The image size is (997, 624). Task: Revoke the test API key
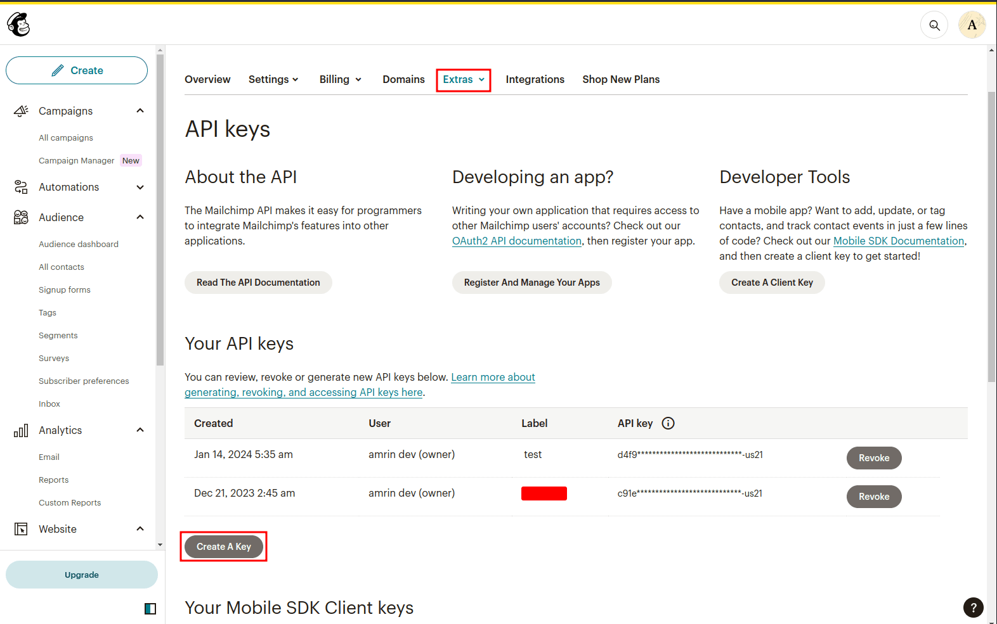point(873,458)
